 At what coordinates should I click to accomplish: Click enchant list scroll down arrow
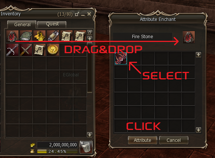coord(198,130)
